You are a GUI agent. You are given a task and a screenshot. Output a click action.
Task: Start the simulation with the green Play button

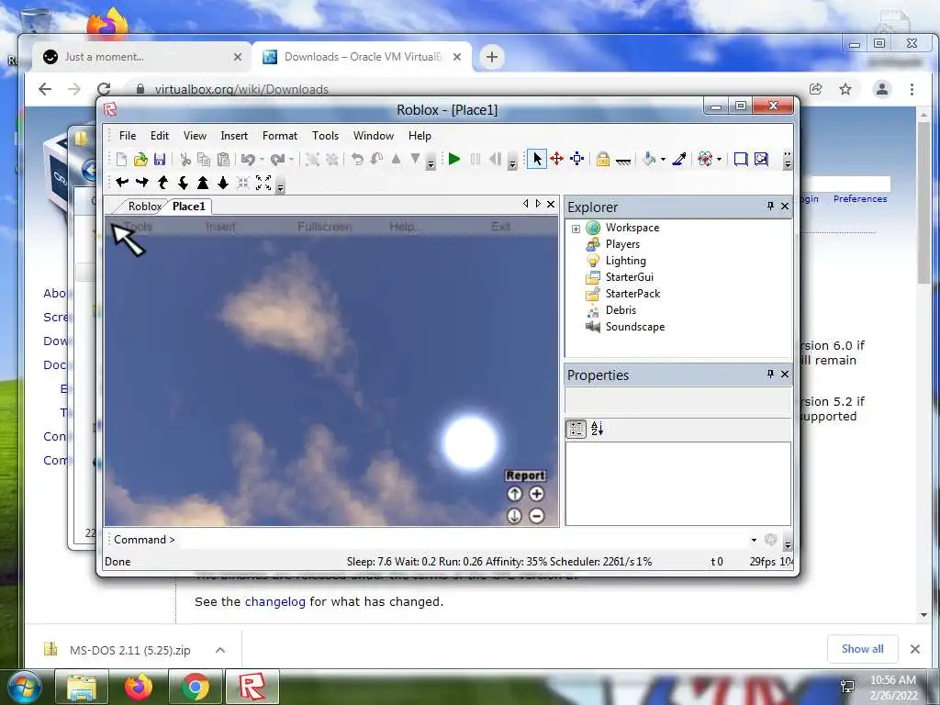point(454,159)
